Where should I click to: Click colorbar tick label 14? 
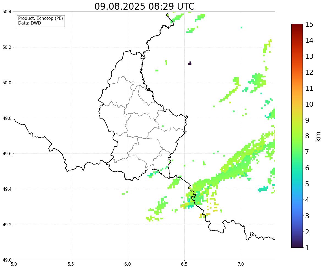(x=309, y=41)
